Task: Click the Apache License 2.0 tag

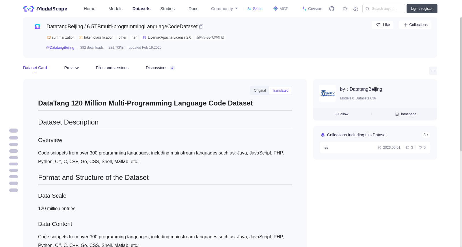Action: [167, 37]
